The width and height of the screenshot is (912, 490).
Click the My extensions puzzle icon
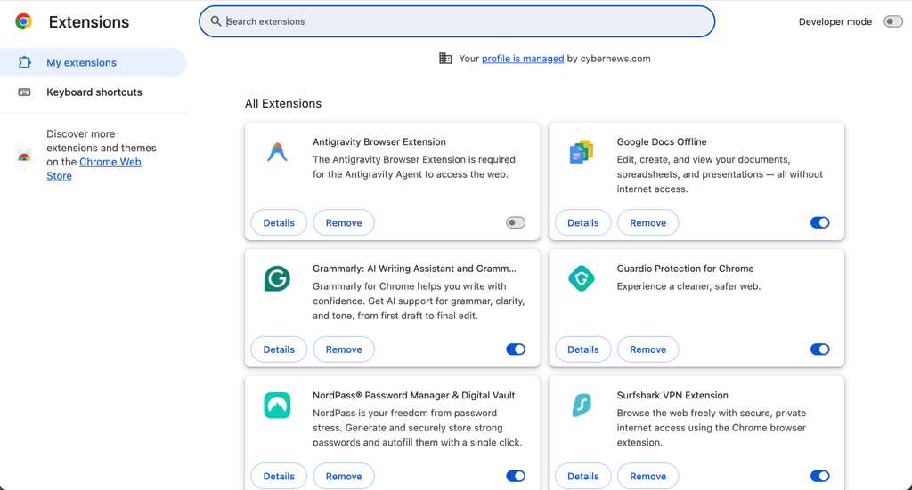click(x=24, y=62)
